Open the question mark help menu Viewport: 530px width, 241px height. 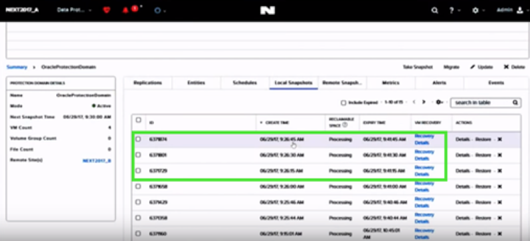click(x=451, y=11)
